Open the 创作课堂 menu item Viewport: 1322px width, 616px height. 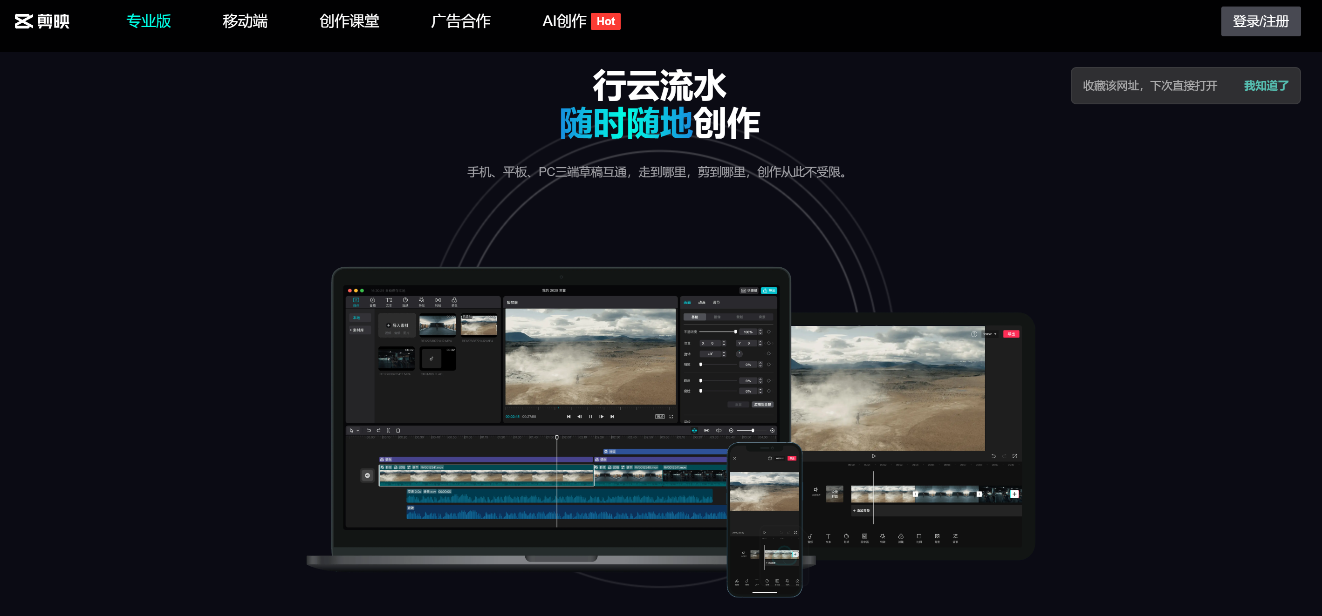tap(349, 21)
